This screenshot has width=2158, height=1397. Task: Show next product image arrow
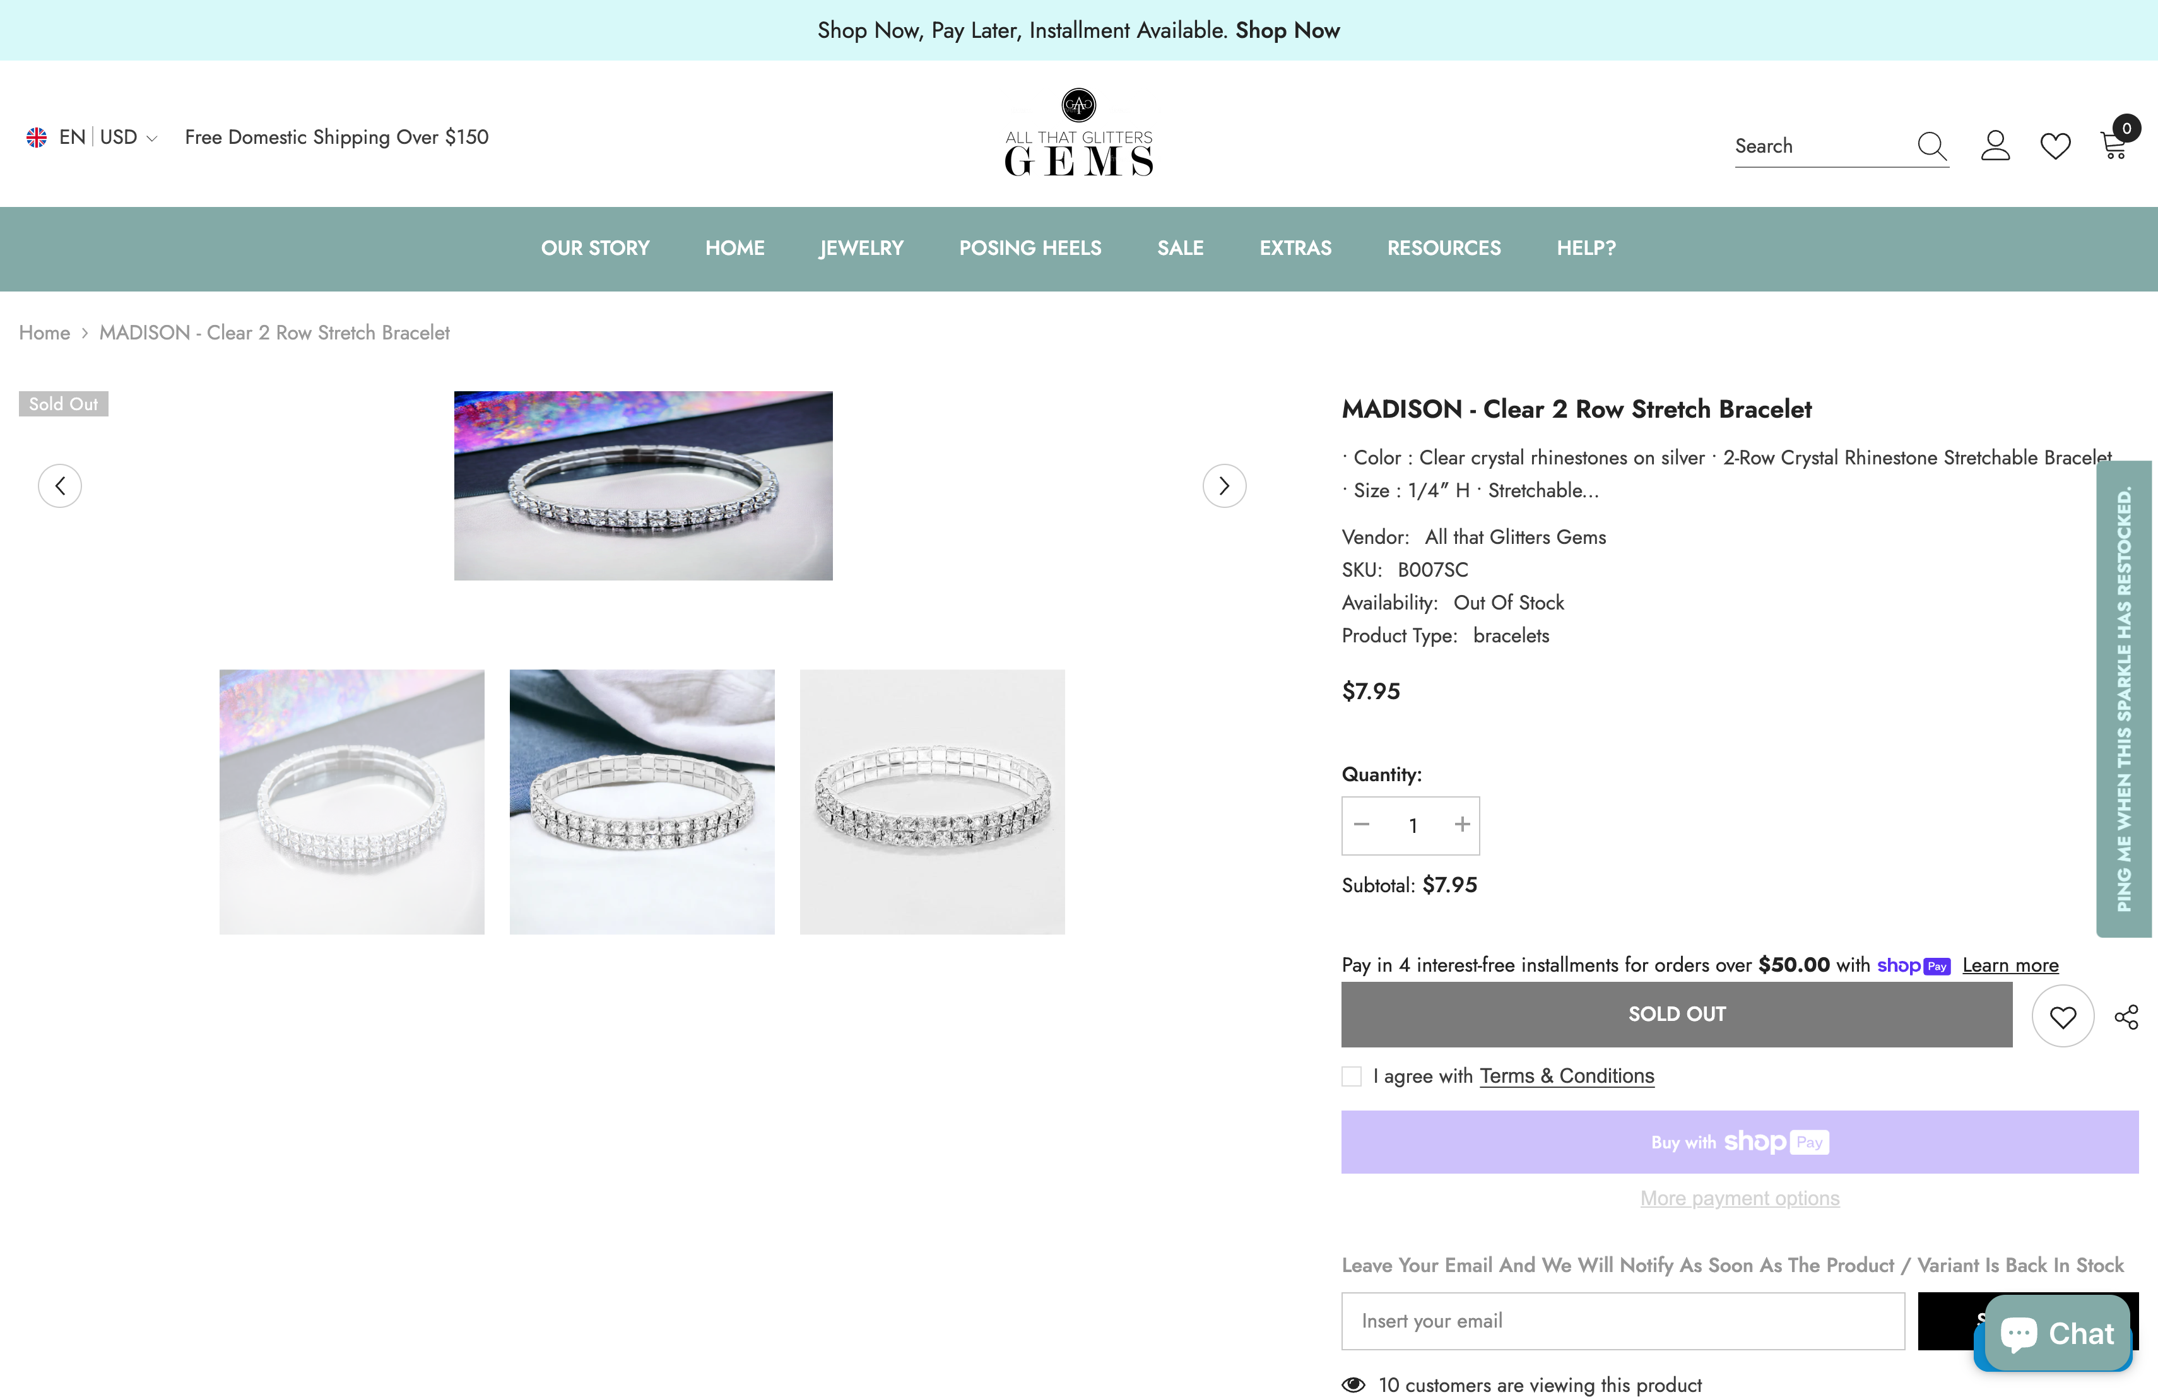point(1224,486)
